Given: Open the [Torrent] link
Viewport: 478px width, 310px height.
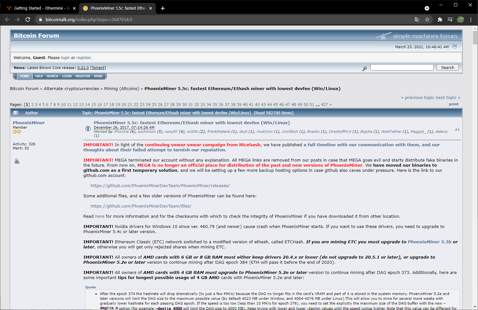Looking at the screenshot, I should pos(98,68).
